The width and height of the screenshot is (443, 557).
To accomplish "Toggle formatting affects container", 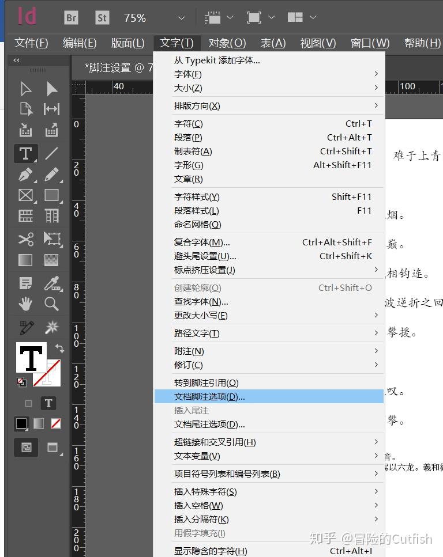I will [x=28, y=404].
